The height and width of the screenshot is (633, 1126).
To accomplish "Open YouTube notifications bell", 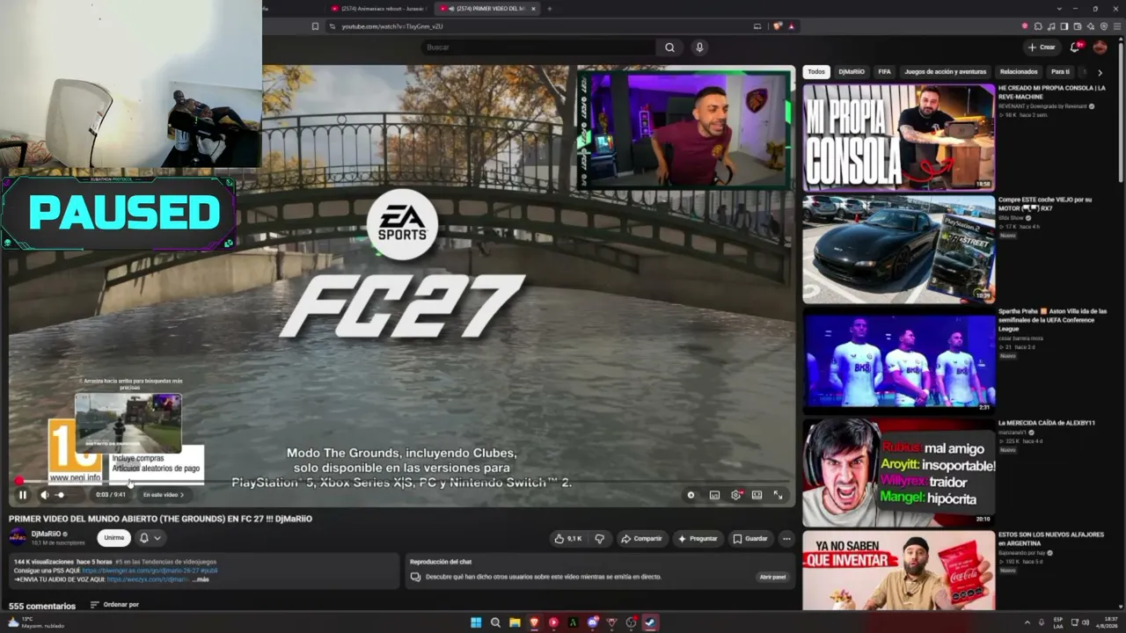I will click(1074, 47).
